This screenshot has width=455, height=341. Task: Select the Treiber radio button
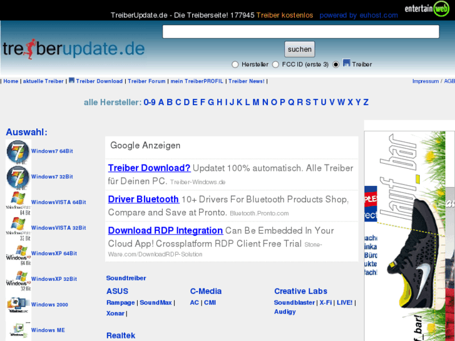pyautogui.click(x=335, y=64)
